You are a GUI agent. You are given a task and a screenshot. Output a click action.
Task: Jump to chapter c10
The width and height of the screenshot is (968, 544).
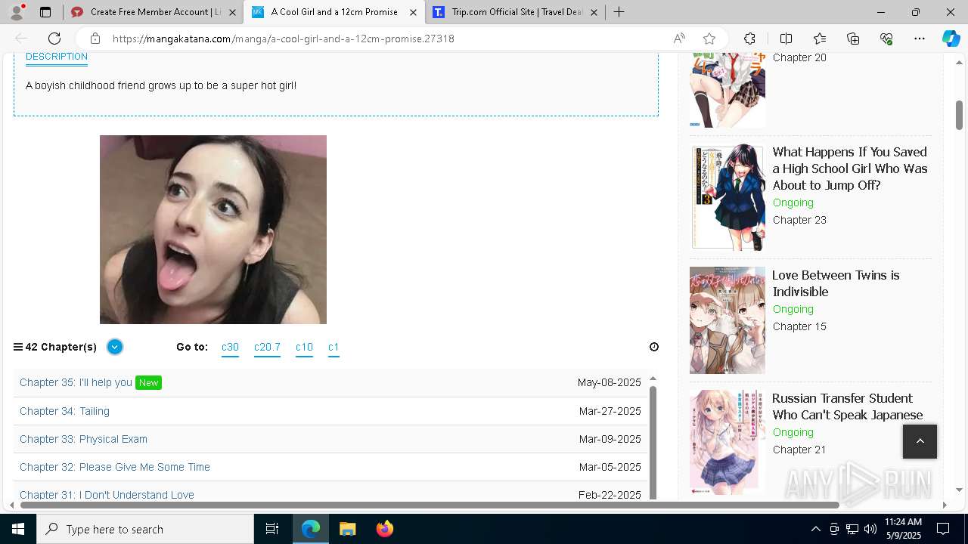[x=304, y=348]
